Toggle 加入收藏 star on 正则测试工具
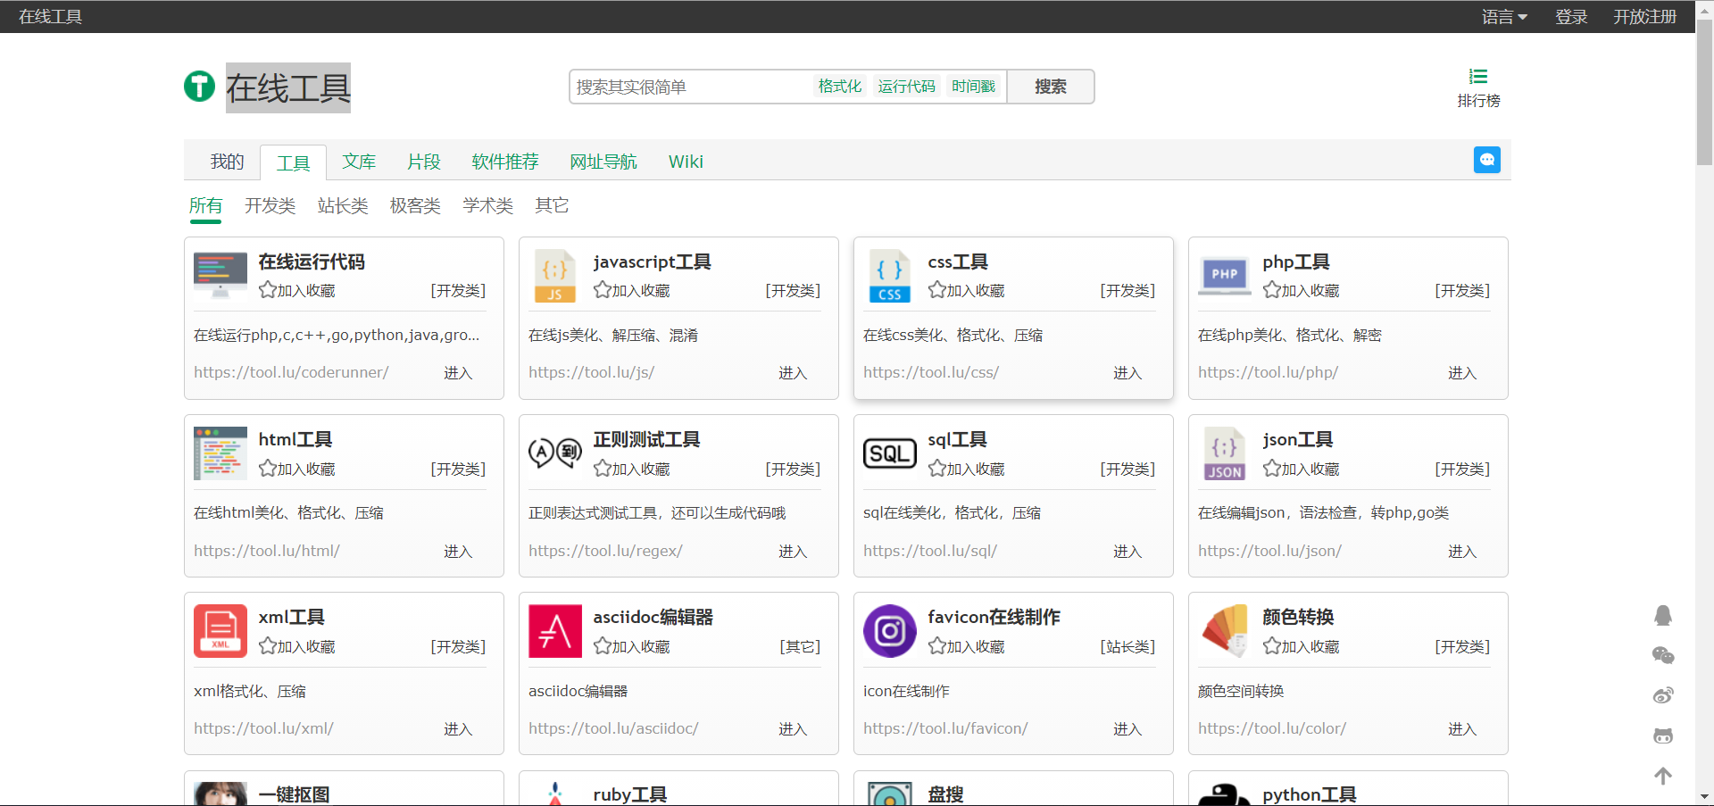Image resolution: width=1714 pixels, height=806 pixels. pos(603,468)
